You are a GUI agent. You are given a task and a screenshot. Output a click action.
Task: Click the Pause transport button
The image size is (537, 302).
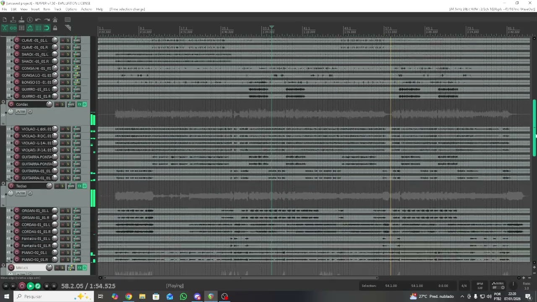(x=54, y=286)
